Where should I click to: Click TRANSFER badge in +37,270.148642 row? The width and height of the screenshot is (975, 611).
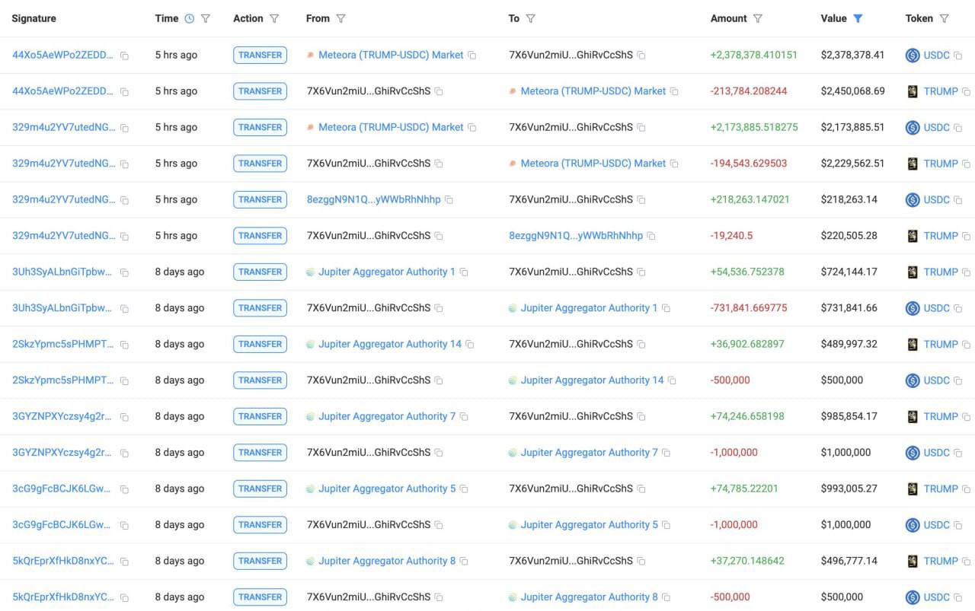[x=260, y=561]
